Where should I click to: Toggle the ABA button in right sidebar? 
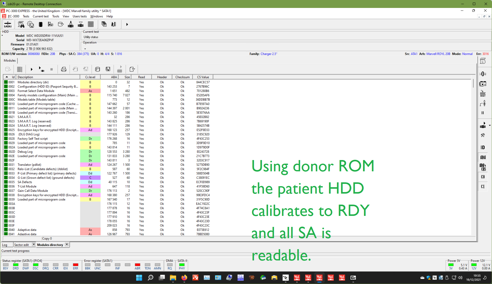point(483,157)
